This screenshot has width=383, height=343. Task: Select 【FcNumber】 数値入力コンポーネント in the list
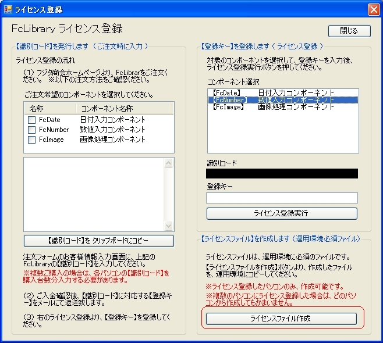pos(283,100)
